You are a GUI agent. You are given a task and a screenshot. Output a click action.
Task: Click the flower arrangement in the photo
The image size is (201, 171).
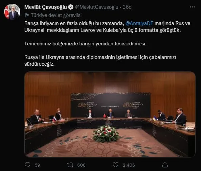coord(106,133)
